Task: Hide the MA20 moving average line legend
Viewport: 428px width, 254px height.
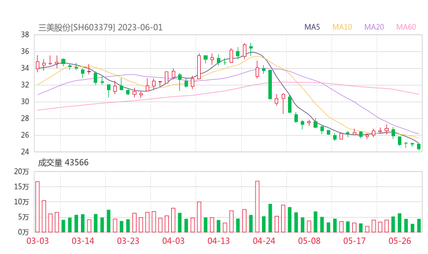Action: tap(374, 27)
